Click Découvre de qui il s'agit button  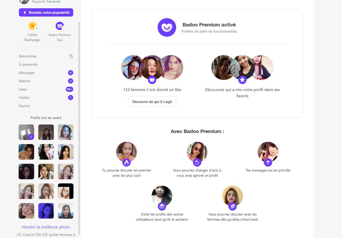pyautogui.click(x=152, y=102)
